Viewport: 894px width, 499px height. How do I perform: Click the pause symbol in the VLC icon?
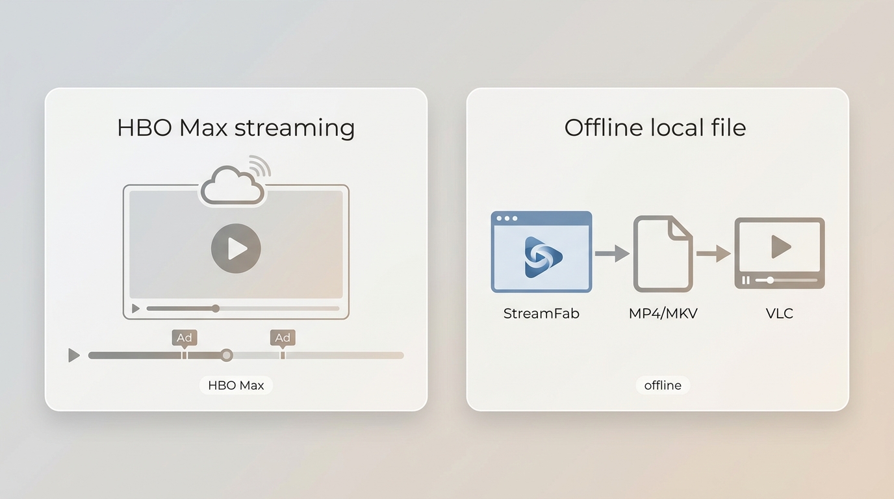745,280
